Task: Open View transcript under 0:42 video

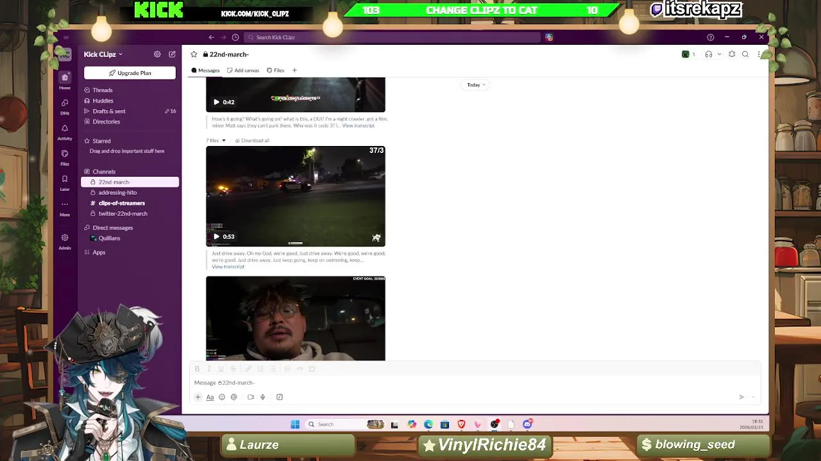Action: pyautogui.click(x=358, y=125)
